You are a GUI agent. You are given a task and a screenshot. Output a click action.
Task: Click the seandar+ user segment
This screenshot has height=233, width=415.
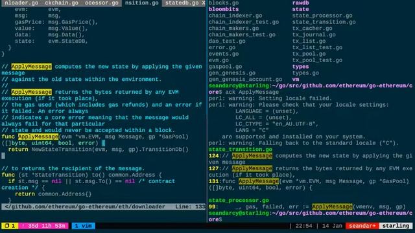[362, 226]
